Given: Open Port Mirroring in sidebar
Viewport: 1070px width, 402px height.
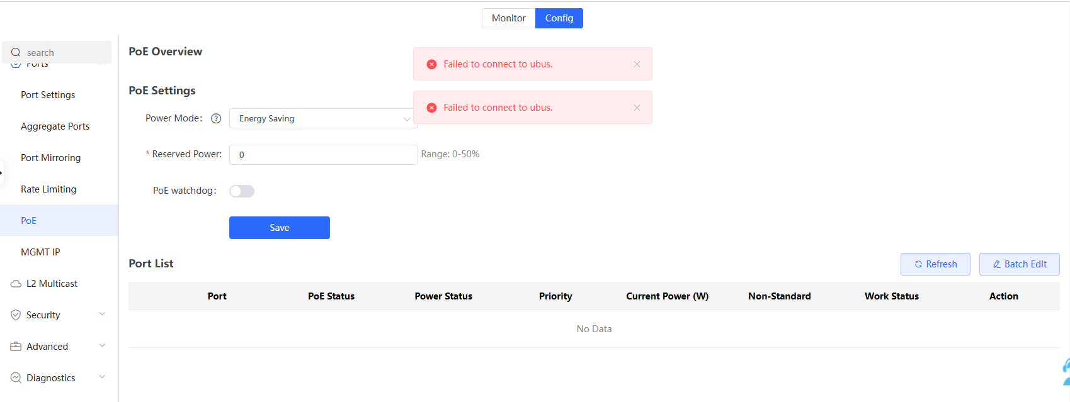Looking at the screenshot, I should 50,158.
